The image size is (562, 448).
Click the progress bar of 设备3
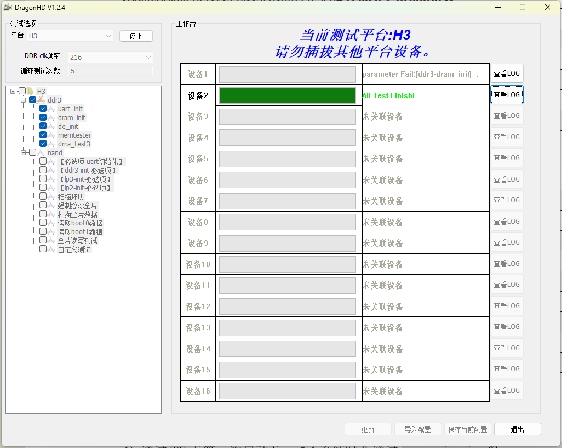pos(288,117)
